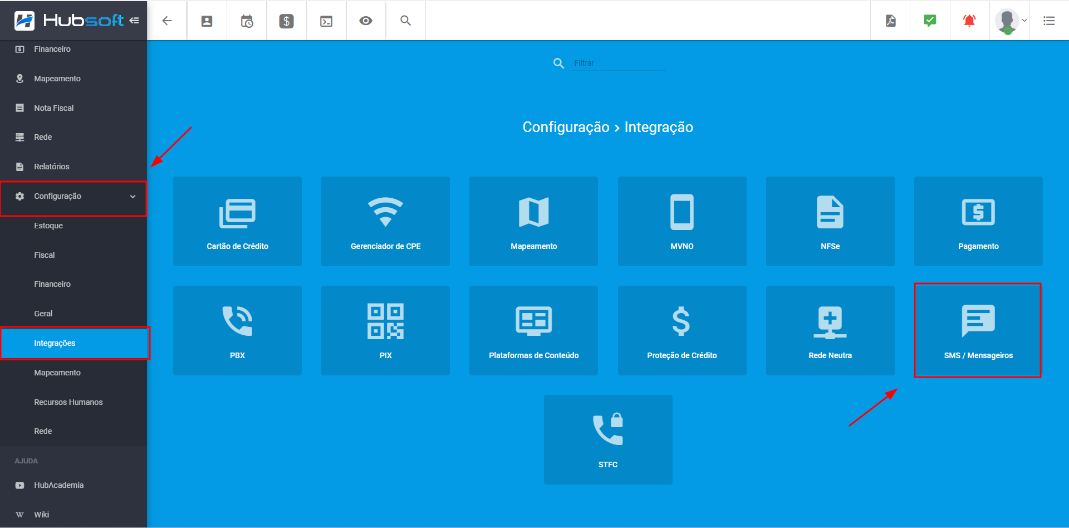Click the red alarm bell notification icon

pyautogui.click(x=969, y=21)
